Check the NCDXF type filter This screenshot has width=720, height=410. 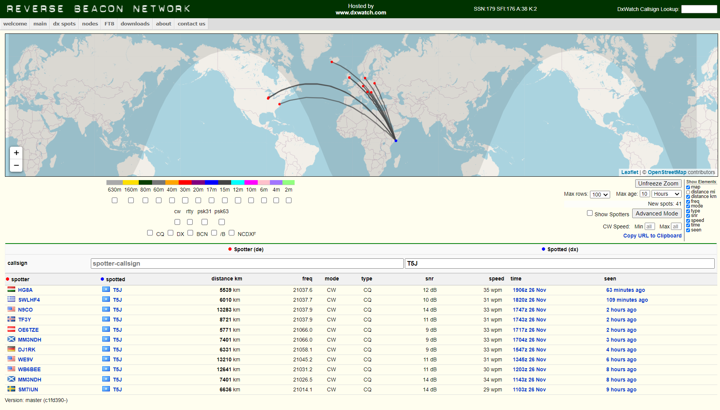click(232, 233)
